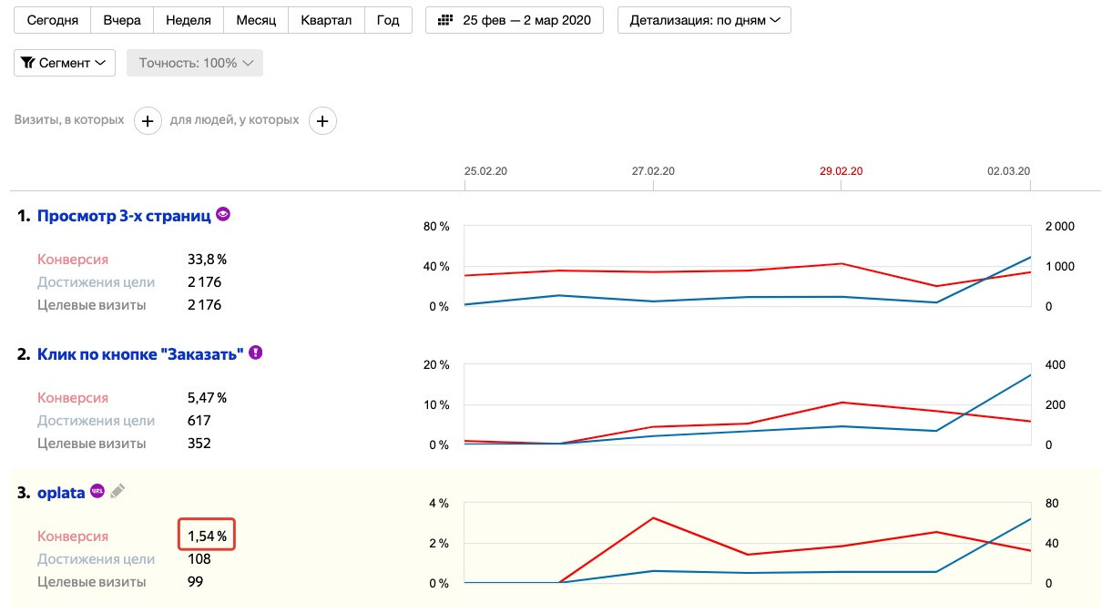Click the highlighted 1,54 % conversion value

click(x=207, y=536)
